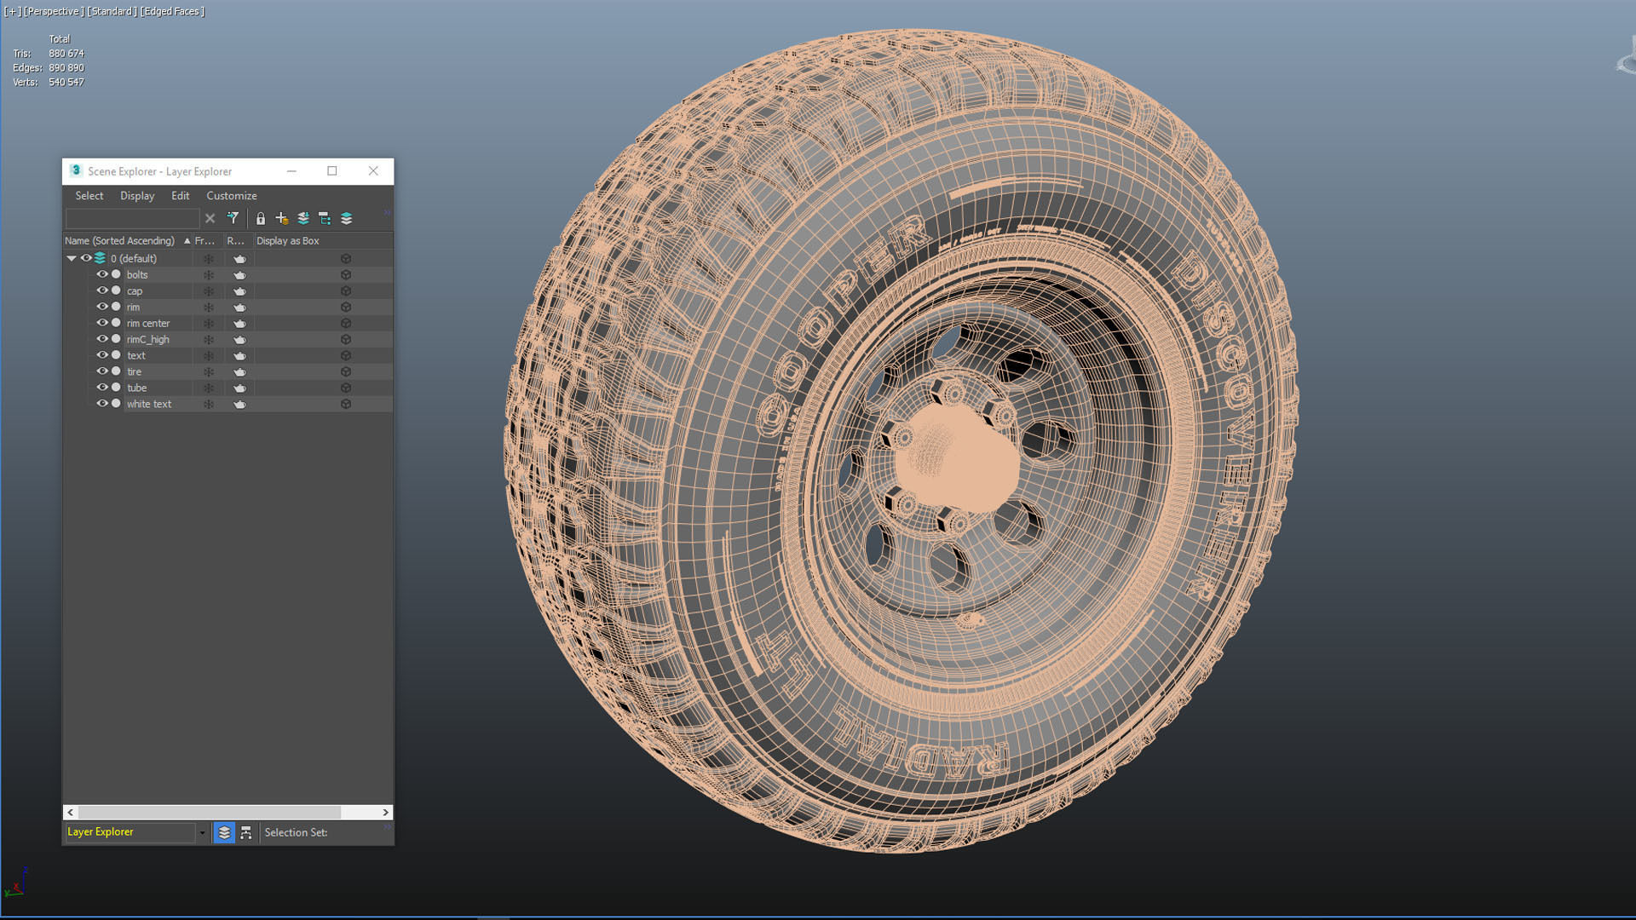The height and width of the screenshot is (920, 1636).
Task: Click the frozen snowflake icon for cap
Action: (208, 291)
